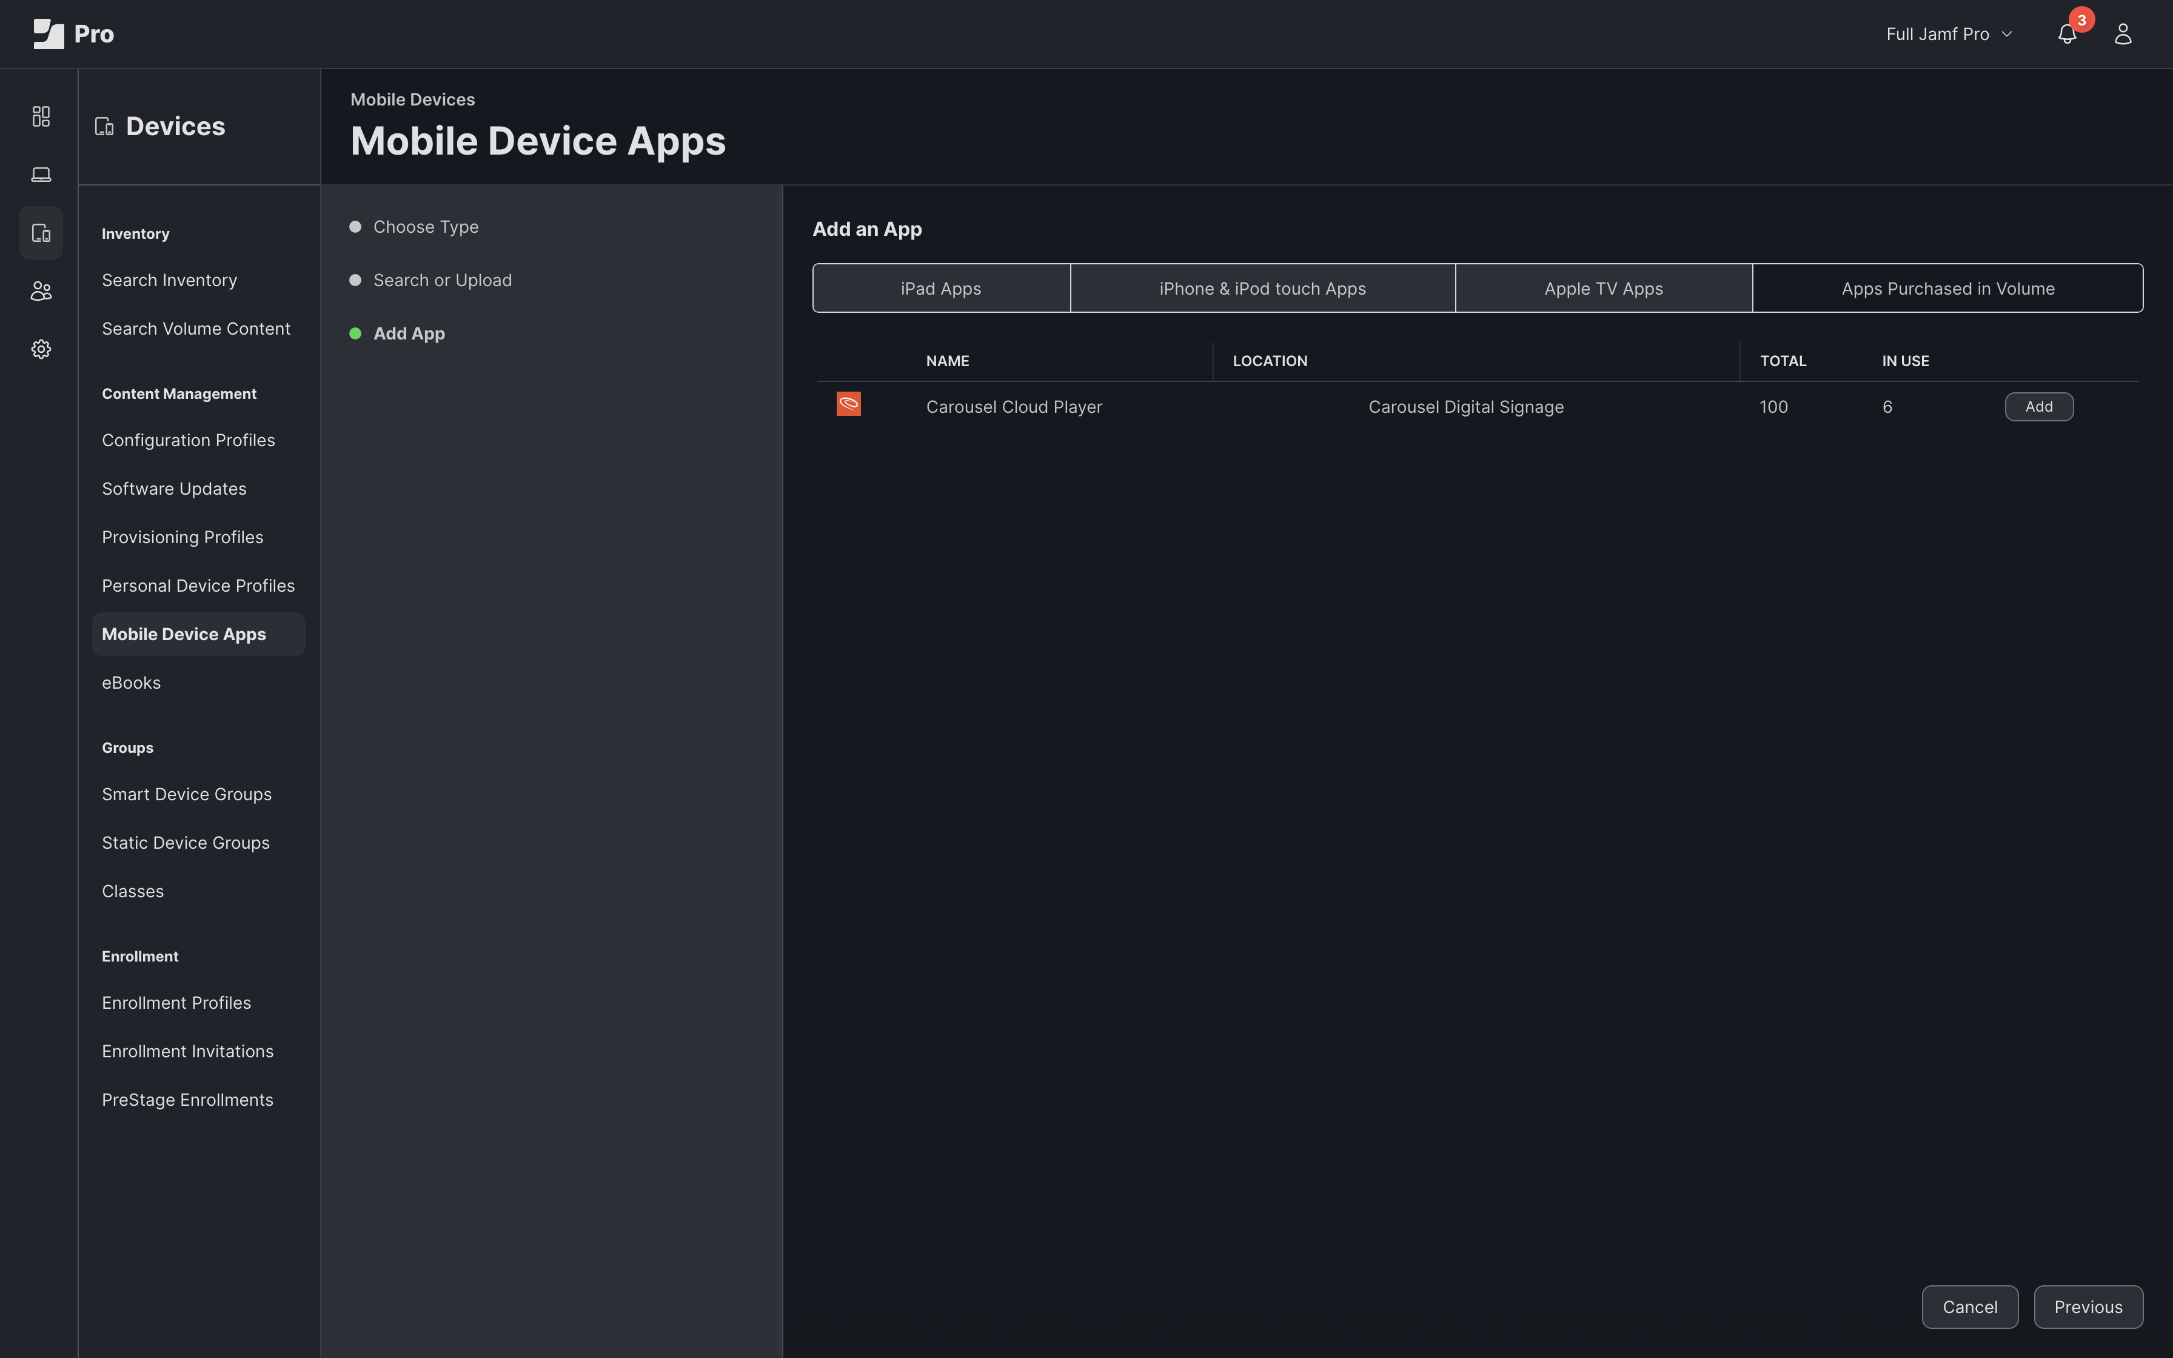Go to the Search or Upload step
This screenshot has height=1358, width=2173.
point(431,280)
